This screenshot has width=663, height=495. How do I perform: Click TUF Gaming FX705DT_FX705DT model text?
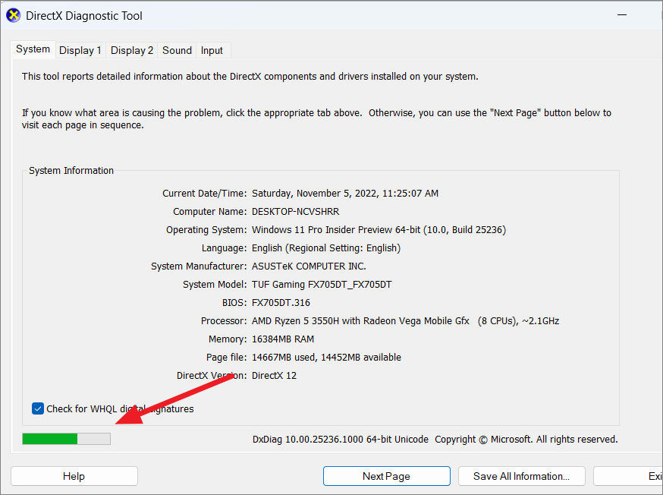(x=322, y=284)
